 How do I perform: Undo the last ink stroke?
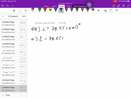[x=7, y=6]
